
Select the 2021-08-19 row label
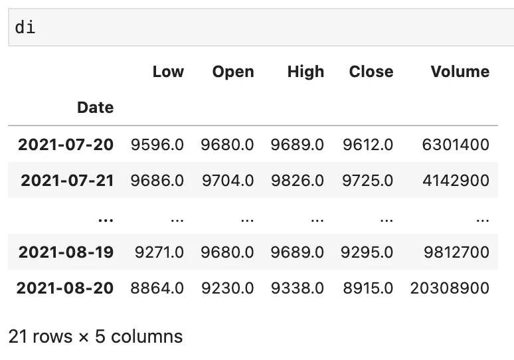click(66, 252)
